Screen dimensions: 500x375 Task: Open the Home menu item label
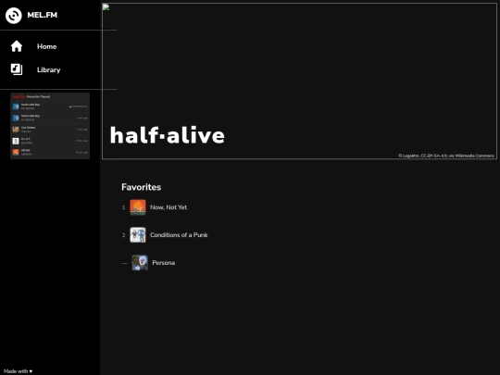click(46, 46)
